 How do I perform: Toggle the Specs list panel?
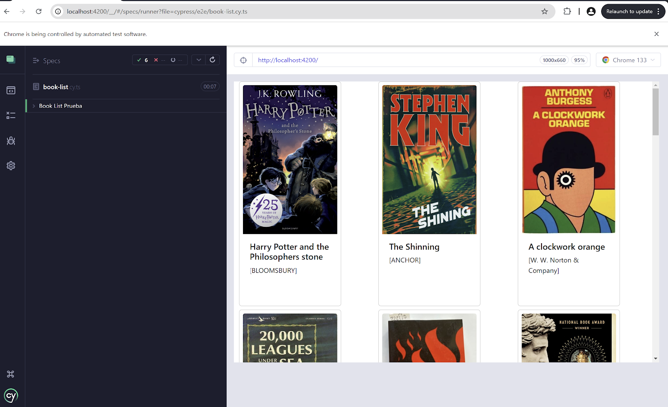36,61
